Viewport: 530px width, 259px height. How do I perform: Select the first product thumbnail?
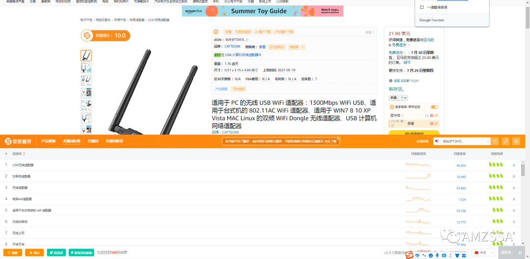(86, 56)
